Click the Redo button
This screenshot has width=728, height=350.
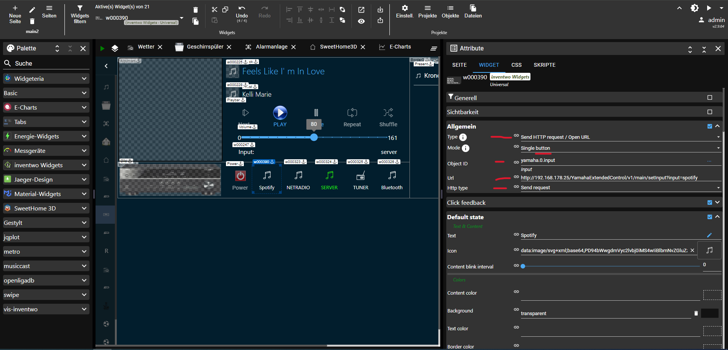265,12
